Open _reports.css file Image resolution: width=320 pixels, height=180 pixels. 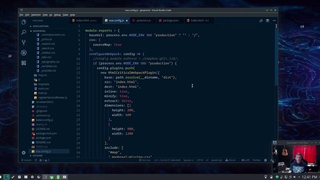point(47,43)
